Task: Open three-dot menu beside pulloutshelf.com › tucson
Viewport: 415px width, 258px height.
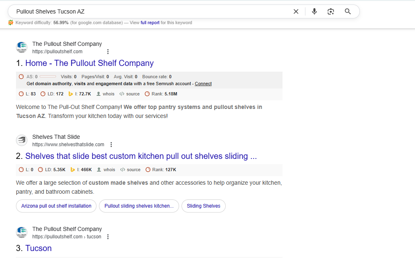Action: point(108,237)
